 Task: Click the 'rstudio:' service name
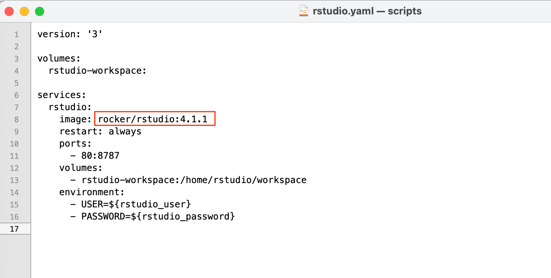[x=70, y=107]
